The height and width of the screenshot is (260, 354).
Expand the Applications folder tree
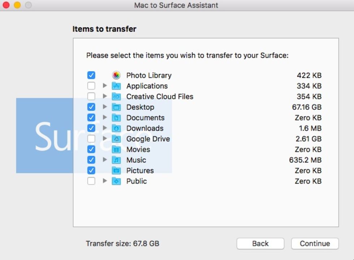105,86
